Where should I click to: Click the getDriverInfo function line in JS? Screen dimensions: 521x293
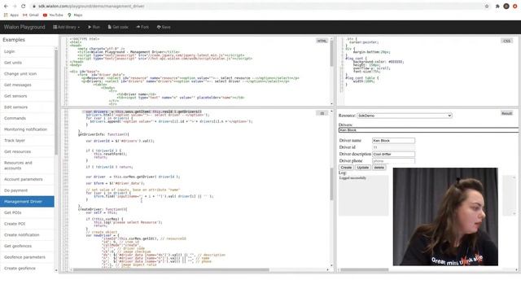tap(103, 134)
